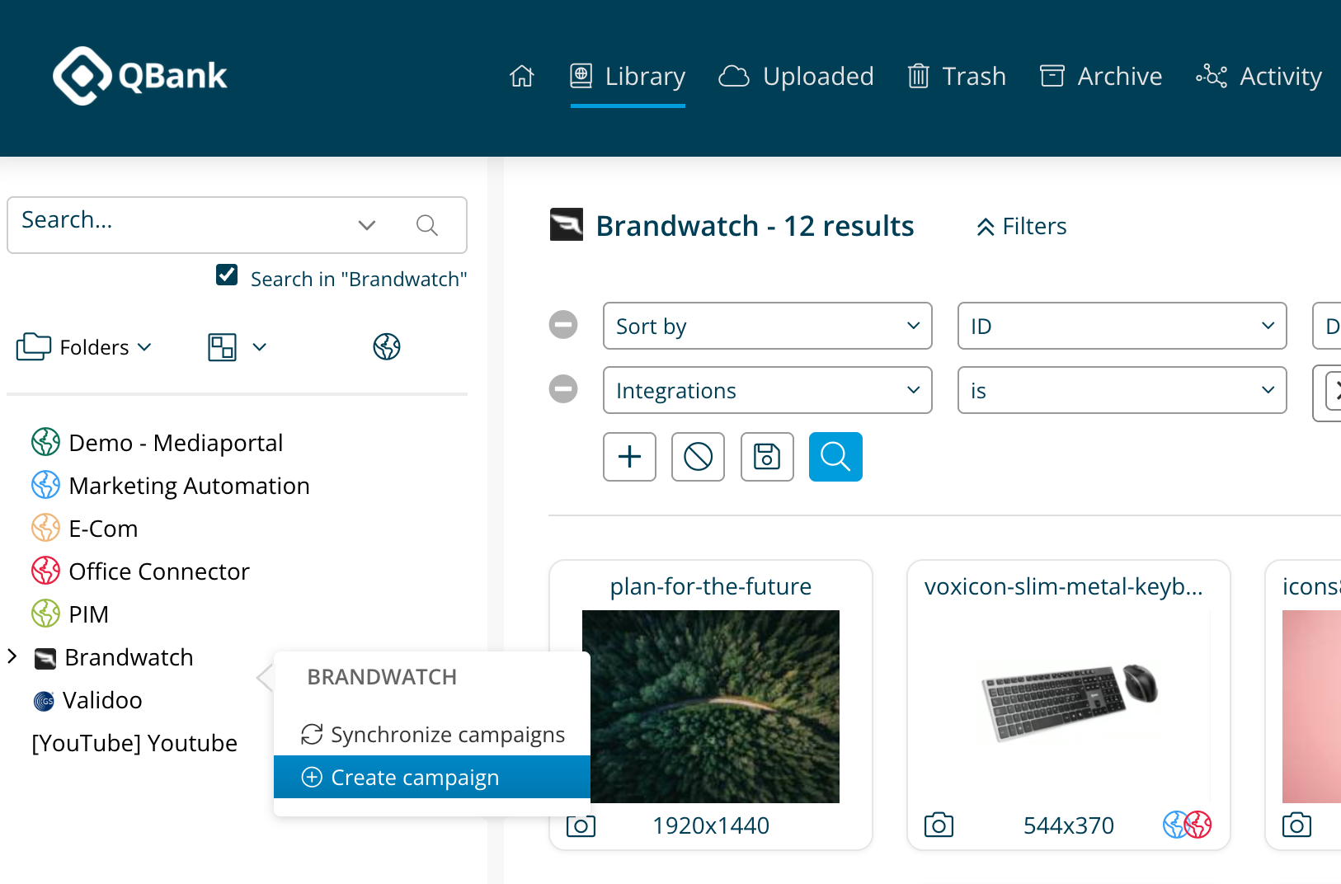
Task: Click the 544x370 dimension text
Action: (1069, 825)
